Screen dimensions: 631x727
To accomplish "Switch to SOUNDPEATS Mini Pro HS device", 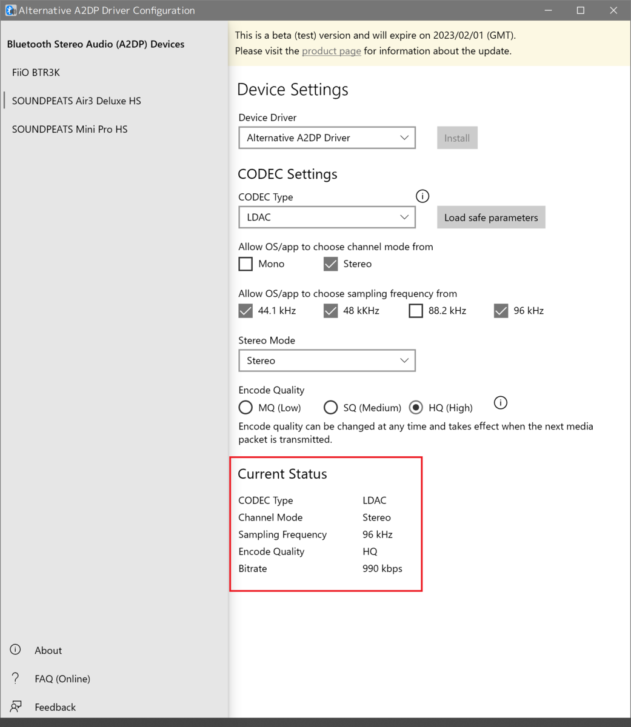I will tap(68, 129).
